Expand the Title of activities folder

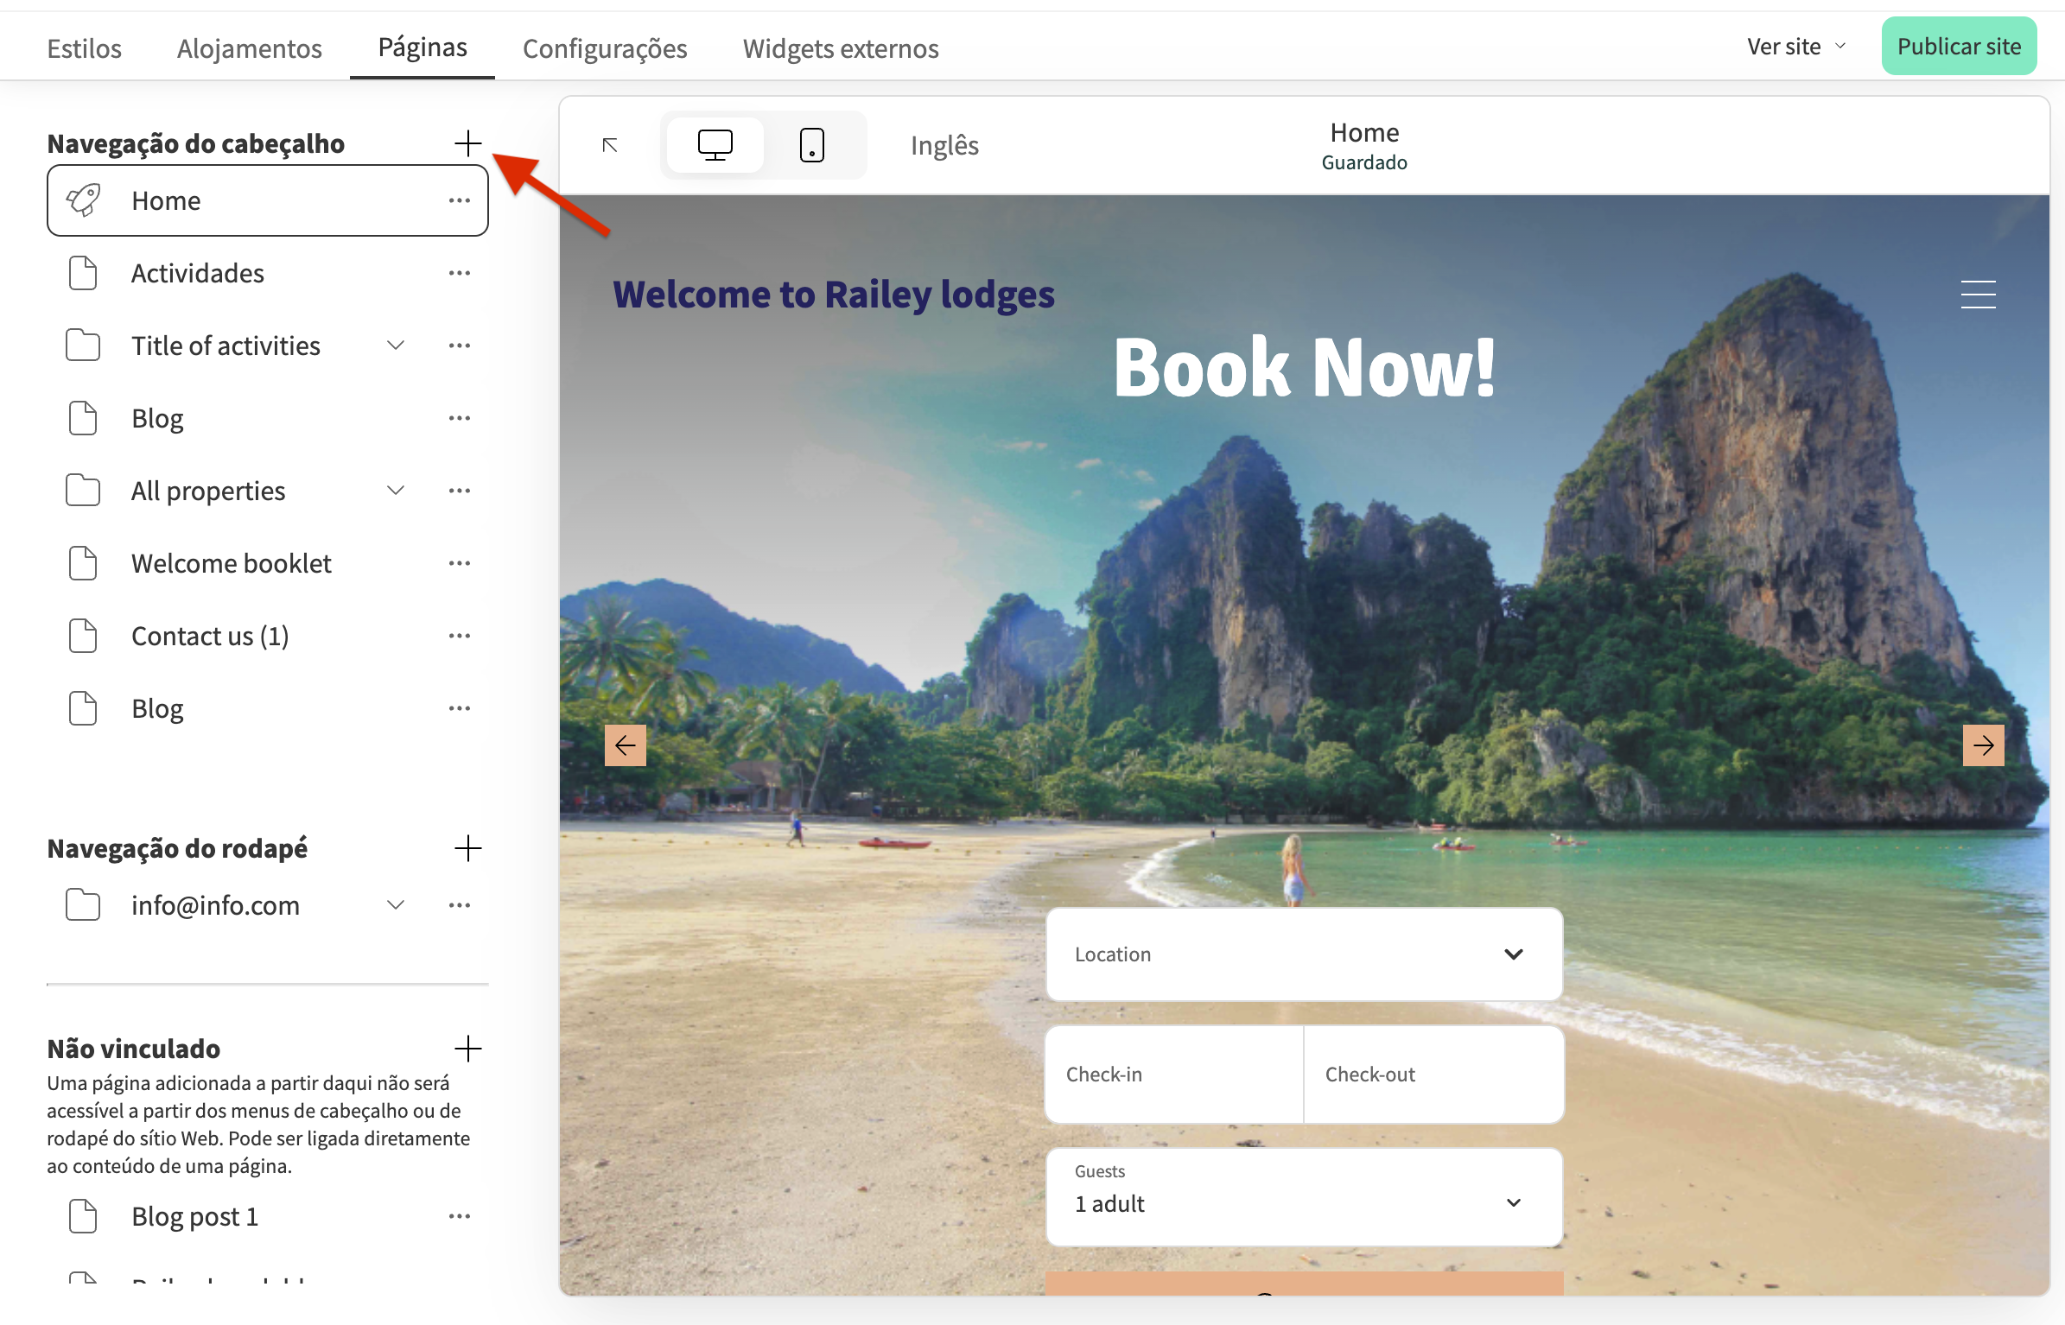pyautogui.click(x=396, y=346)
